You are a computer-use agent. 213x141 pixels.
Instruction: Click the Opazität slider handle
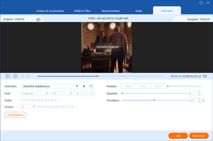click(x=122, y=93)
